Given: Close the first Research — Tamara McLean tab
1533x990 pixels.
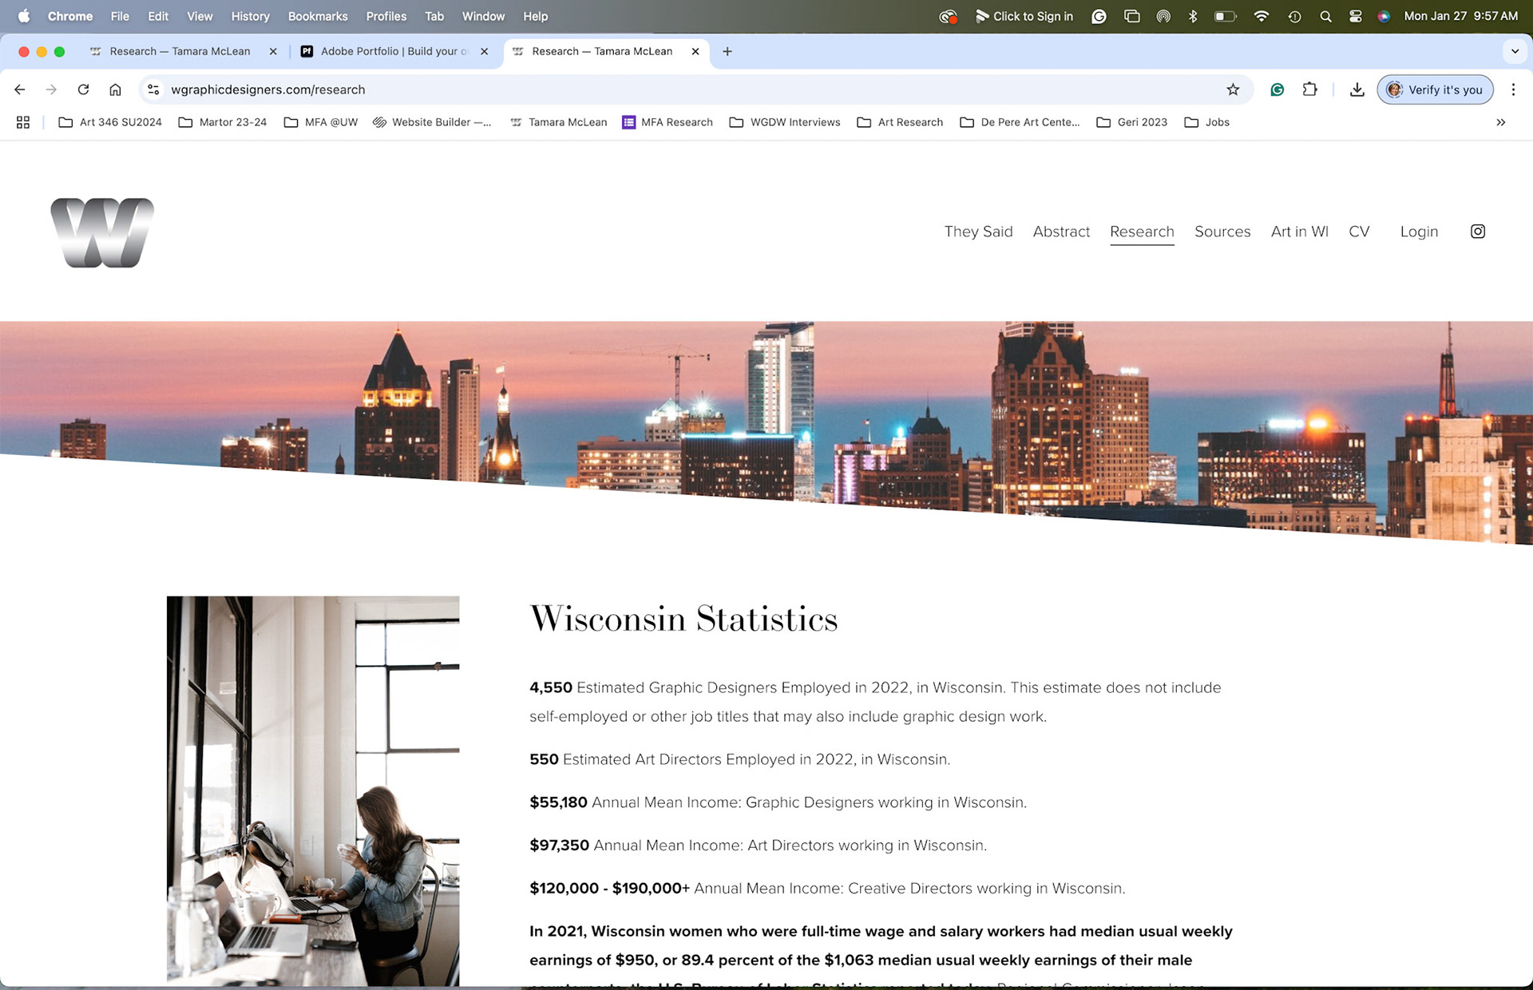Looking at the screenshot, I should click(x=273, y=51).
